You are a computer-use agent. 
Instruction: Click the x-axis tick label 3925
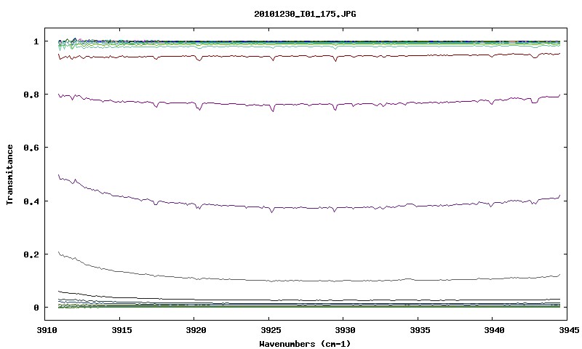click(271, 330)
